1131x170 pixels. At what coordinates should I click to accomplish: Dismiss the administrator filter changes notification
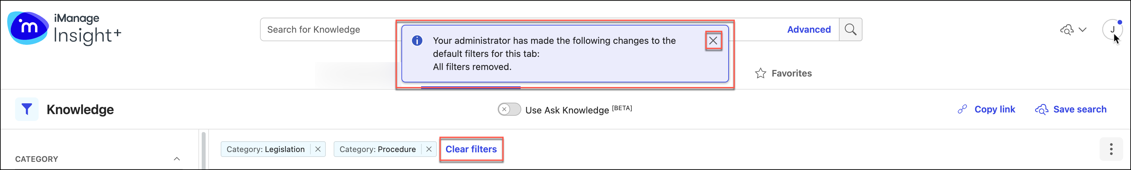click(713, 41)
